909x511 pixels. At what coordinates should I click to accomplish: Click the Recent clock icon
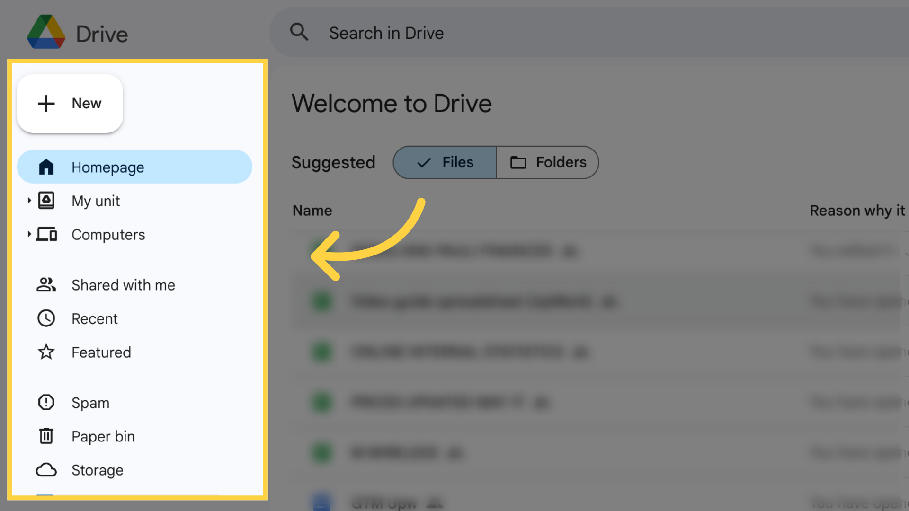pos(47,318)
